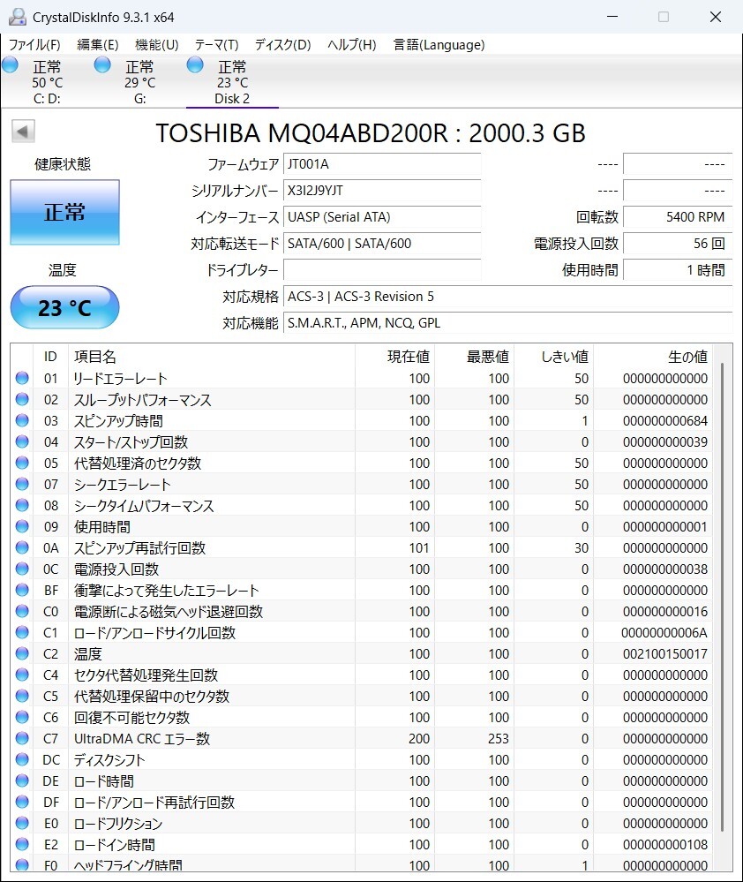Select the Disk 2 tab
743x882 pixels.
click(232, 82)
